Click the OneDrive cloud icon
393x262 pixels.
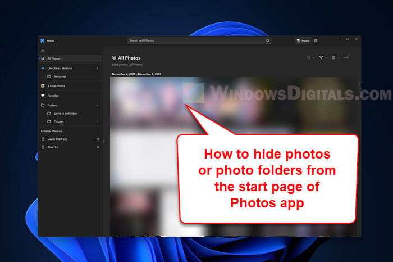(43, 68)
